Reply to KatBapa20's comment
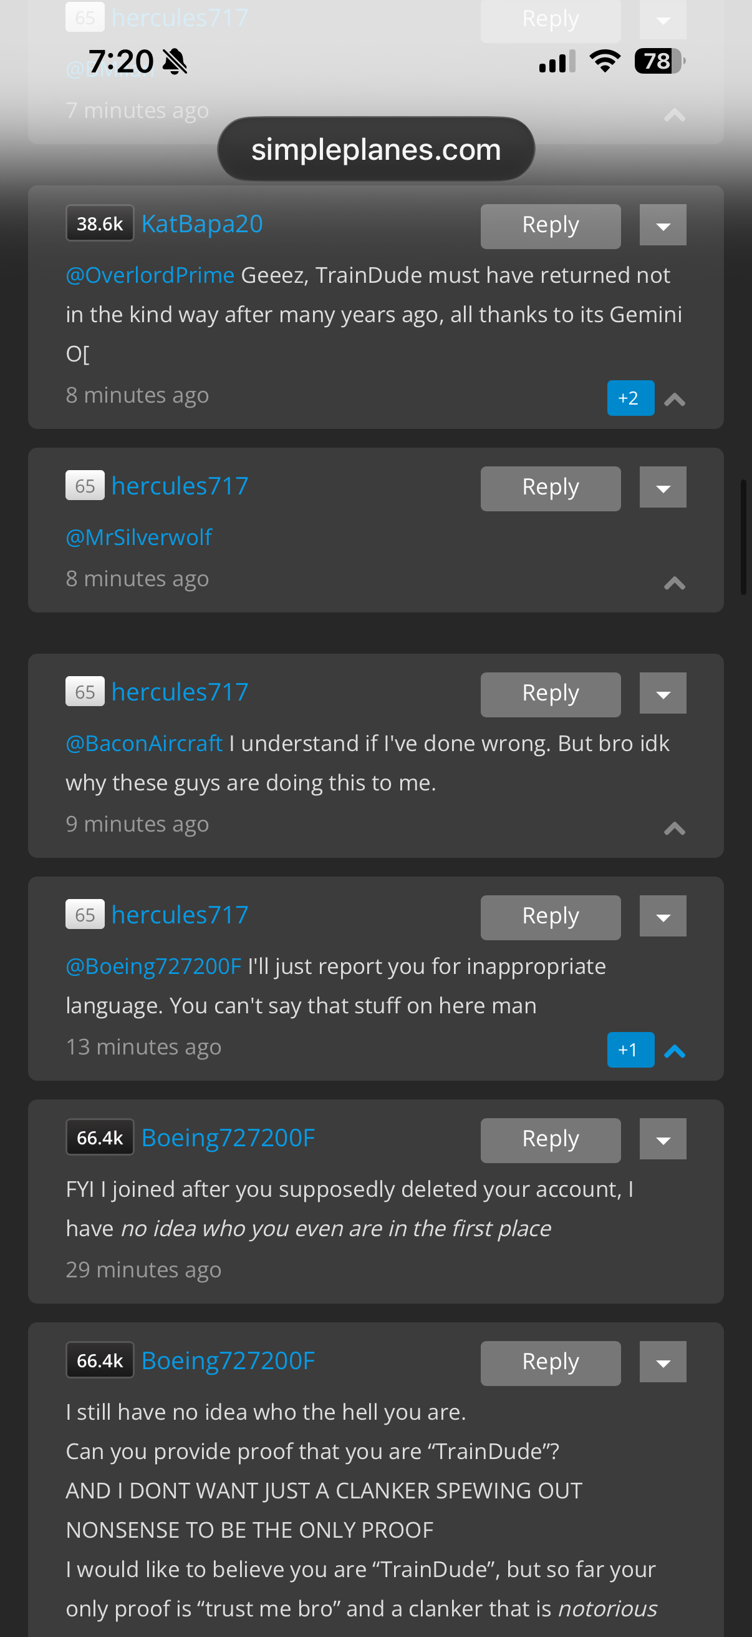752x1637 pixels. coord(550,226)
